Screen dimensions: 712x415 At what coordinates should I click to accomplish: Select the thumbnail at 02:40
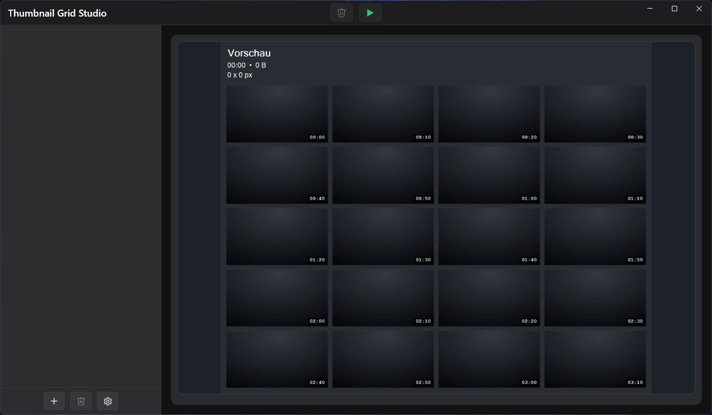tap(277, 359)
